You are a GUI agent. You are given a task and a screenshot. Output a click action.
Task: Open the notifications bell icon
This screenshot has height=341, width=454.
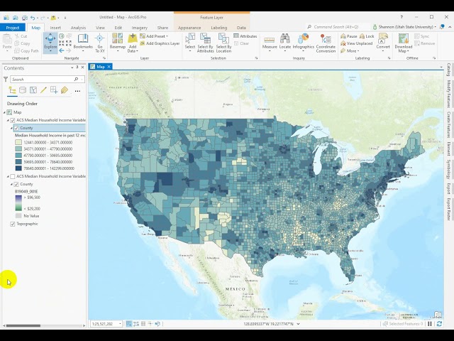tap(442, 27)
